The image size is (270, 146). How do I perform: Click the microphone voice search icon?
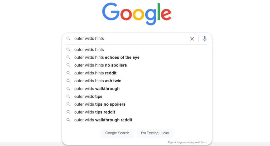coord(205,39)
